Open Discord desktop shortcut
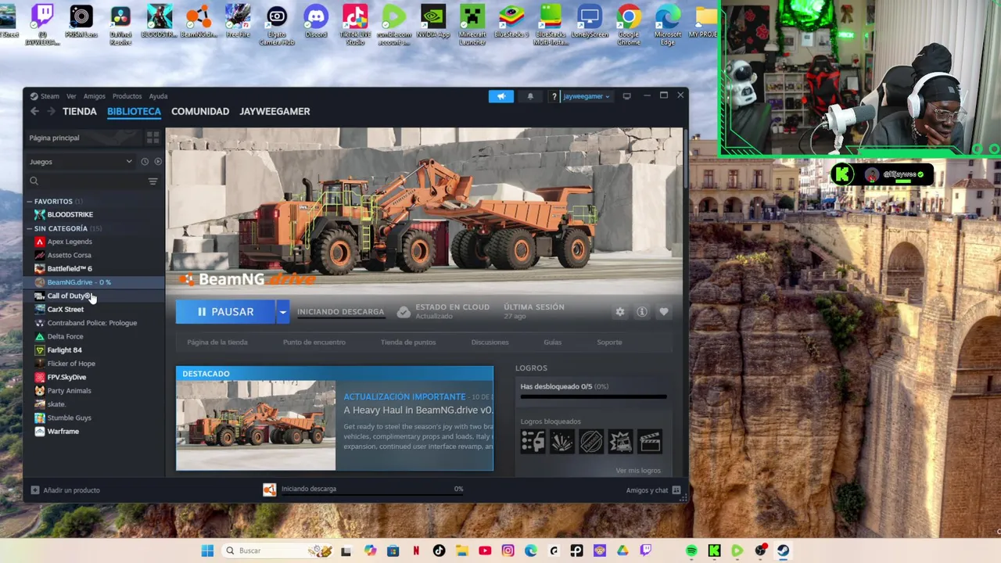 [x=316, y=21]
